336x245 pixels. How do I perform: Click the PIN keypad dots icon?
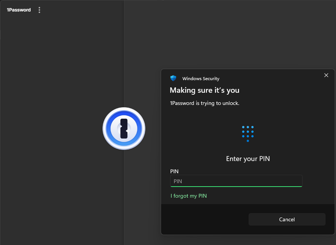pyautogui.click(x=248, y=134)
